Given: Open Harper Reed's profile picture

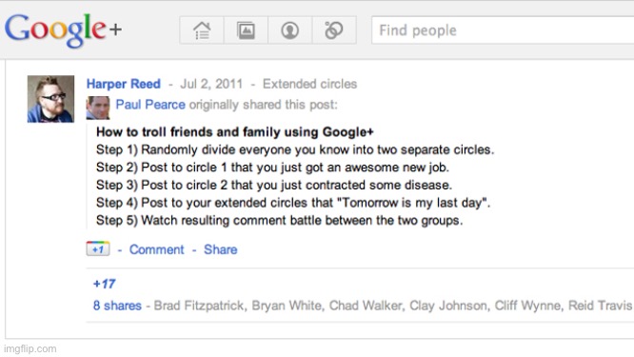Looking at the screenshot, I should (x=51, y=99).
